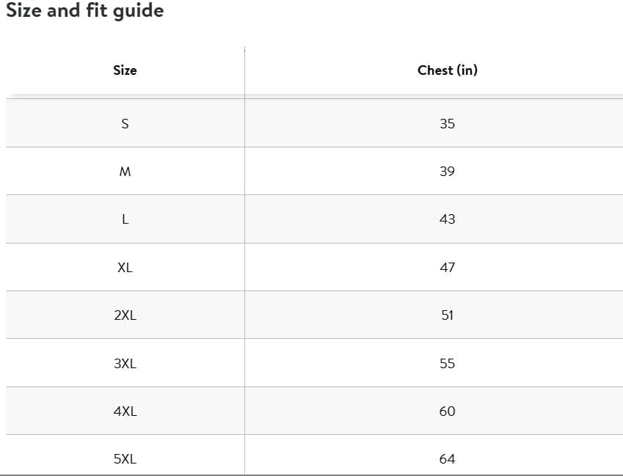Select the M size cell
The height and width of the screenshot is (476, 623).
pyautogui.click(x=125, y=172)
